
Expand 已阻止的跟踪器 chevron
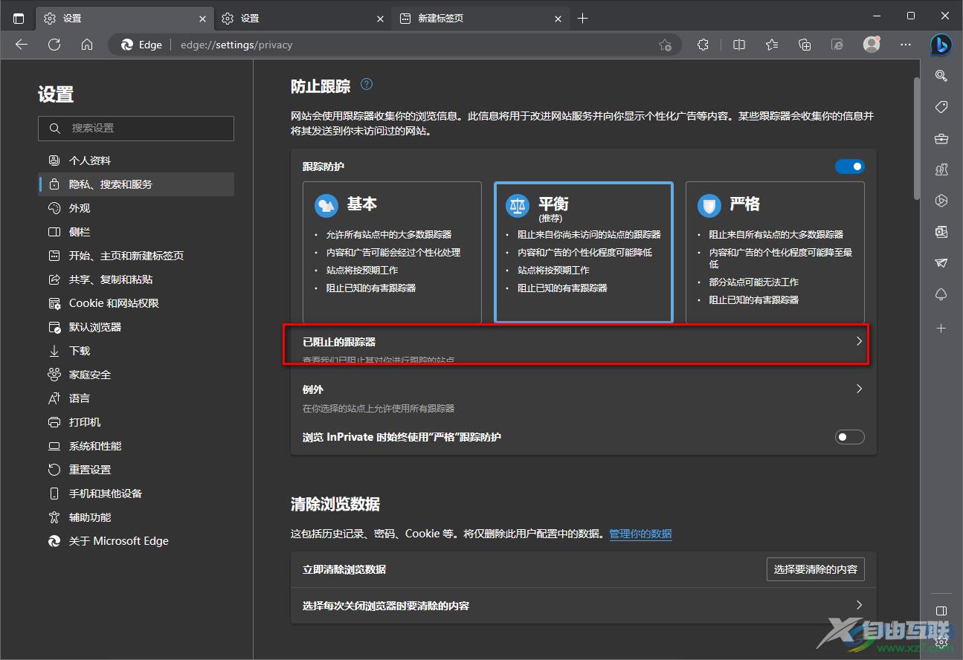pyautogui.click(x=860, y=342)
